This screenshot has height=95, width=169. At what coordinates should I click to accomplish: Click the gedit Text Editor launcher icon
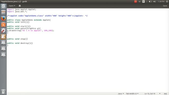pos(3,37)
